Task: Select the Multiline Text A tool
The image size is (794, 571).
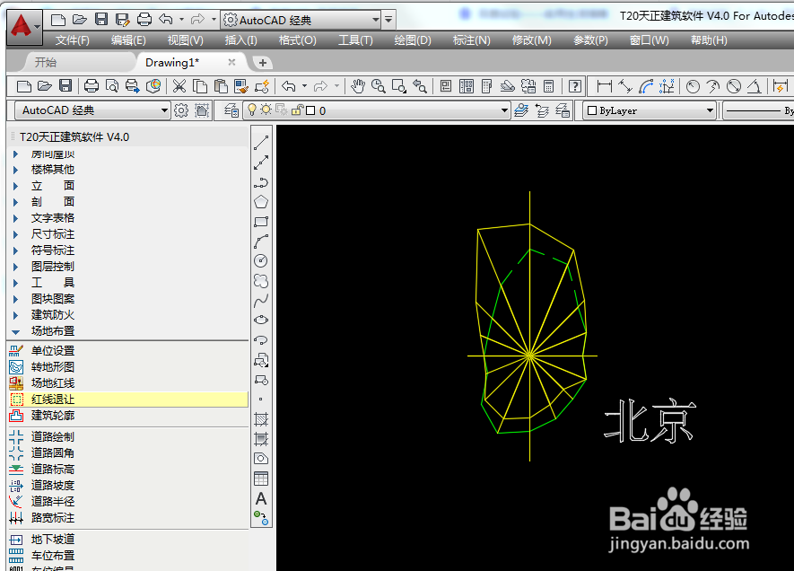Action: (261, 498)
